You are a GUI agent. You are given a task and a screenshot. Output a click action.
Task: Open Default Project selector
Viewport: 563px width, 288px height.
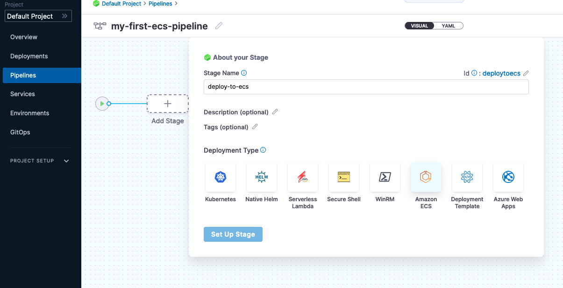(x=38, y=16)
